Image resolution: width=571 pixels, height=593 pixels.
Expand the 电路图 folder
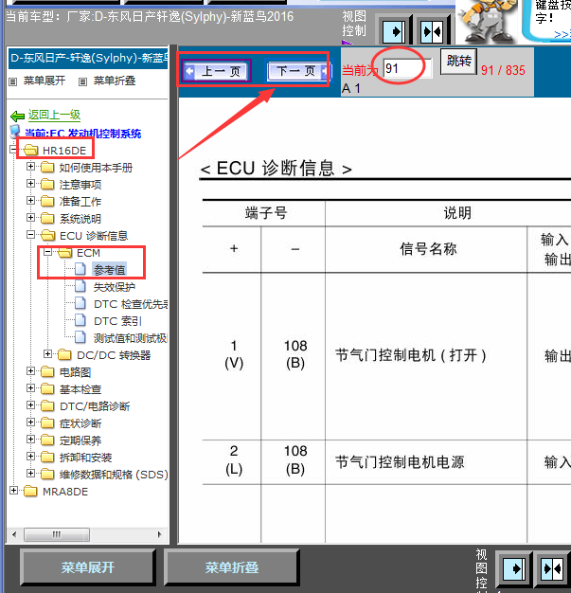[30, 371]
